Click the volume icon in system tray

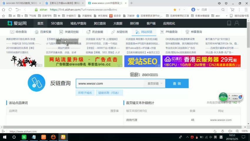click(211, 137)
